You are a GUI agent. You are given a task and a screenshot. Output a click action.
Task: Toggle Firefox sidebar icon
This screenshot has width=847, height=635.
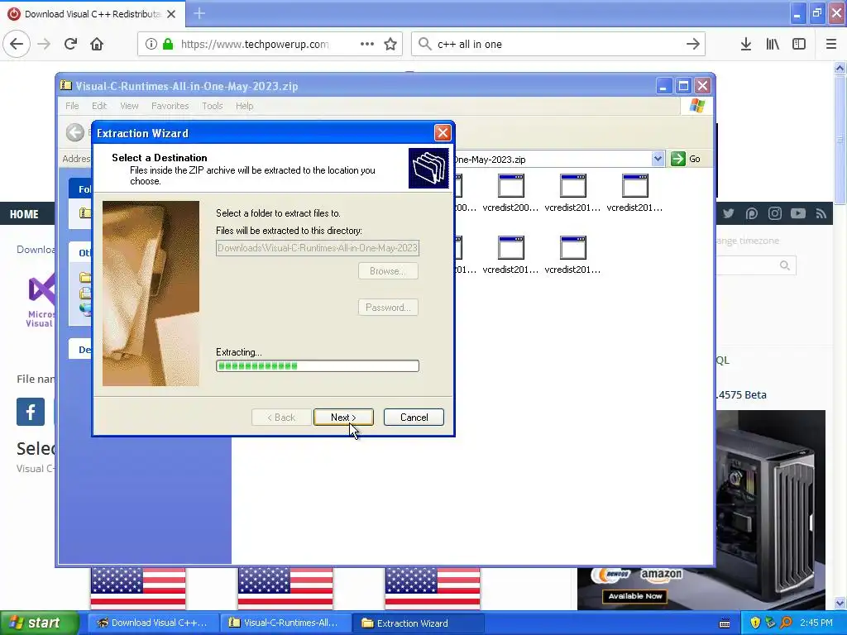coord(799,45)
